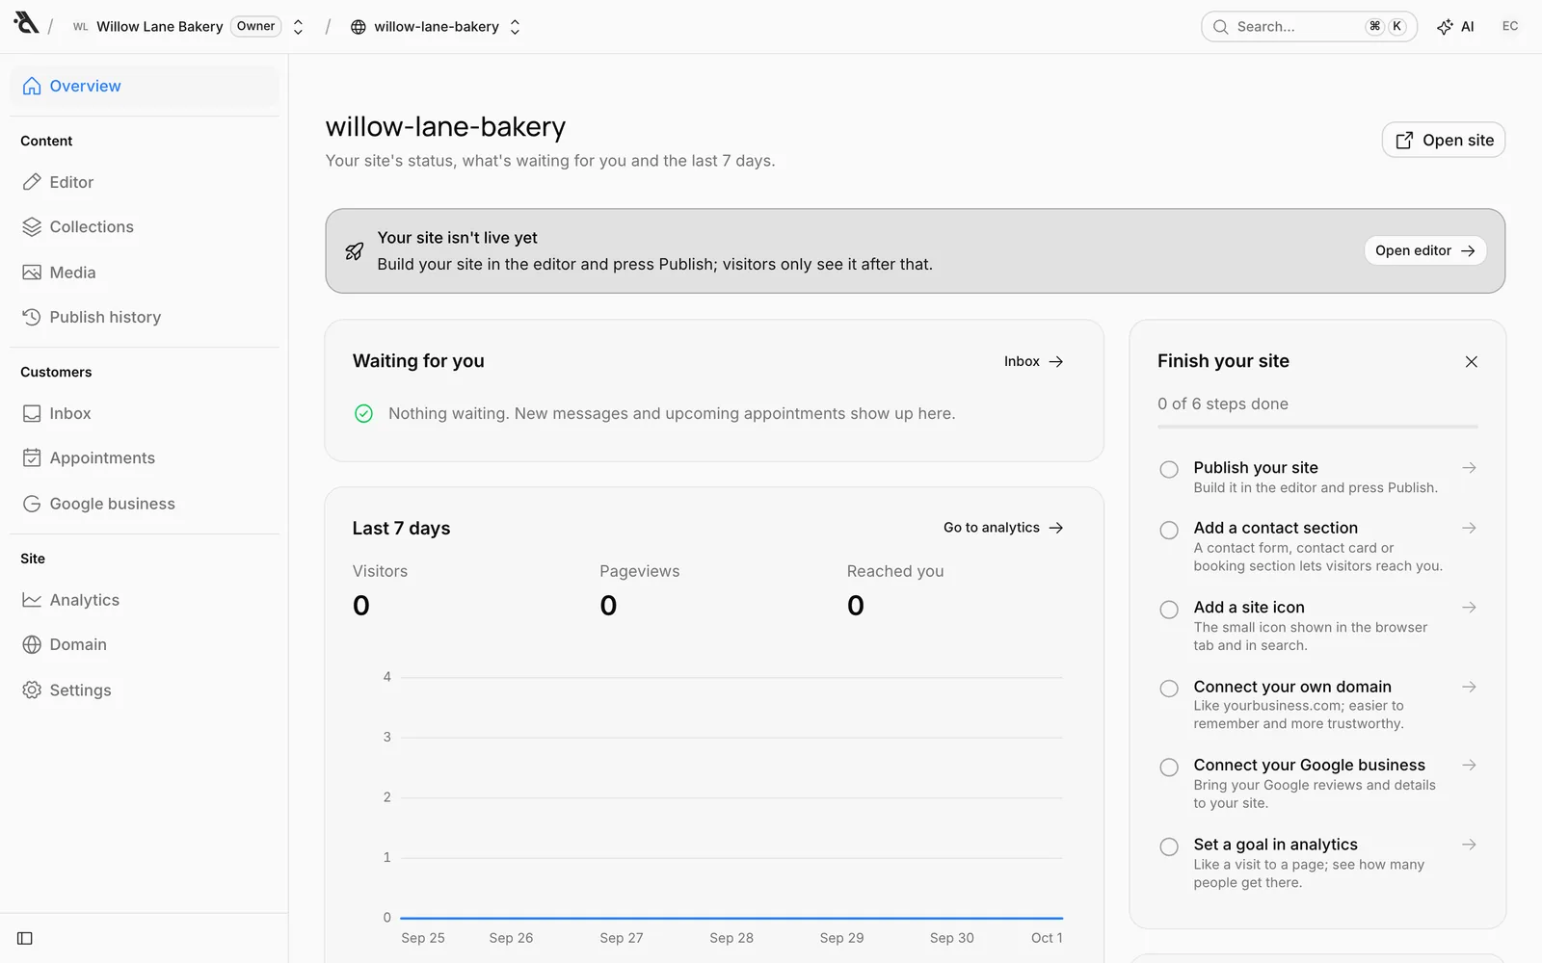Image resolution: width=1542 pixels, height=963 pixels.
Task: Click the Editor pencil icon in sidebar
Action: (32, 182)
